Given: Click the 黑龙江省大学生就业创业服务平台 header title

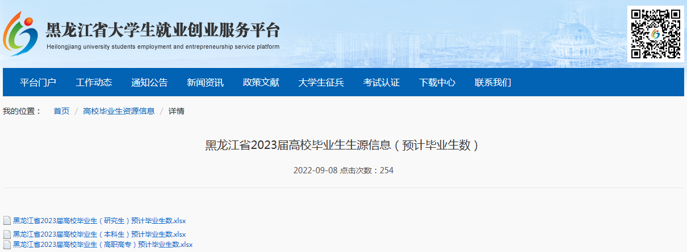Looking at the screenshot, I should [x=162, y=31].
